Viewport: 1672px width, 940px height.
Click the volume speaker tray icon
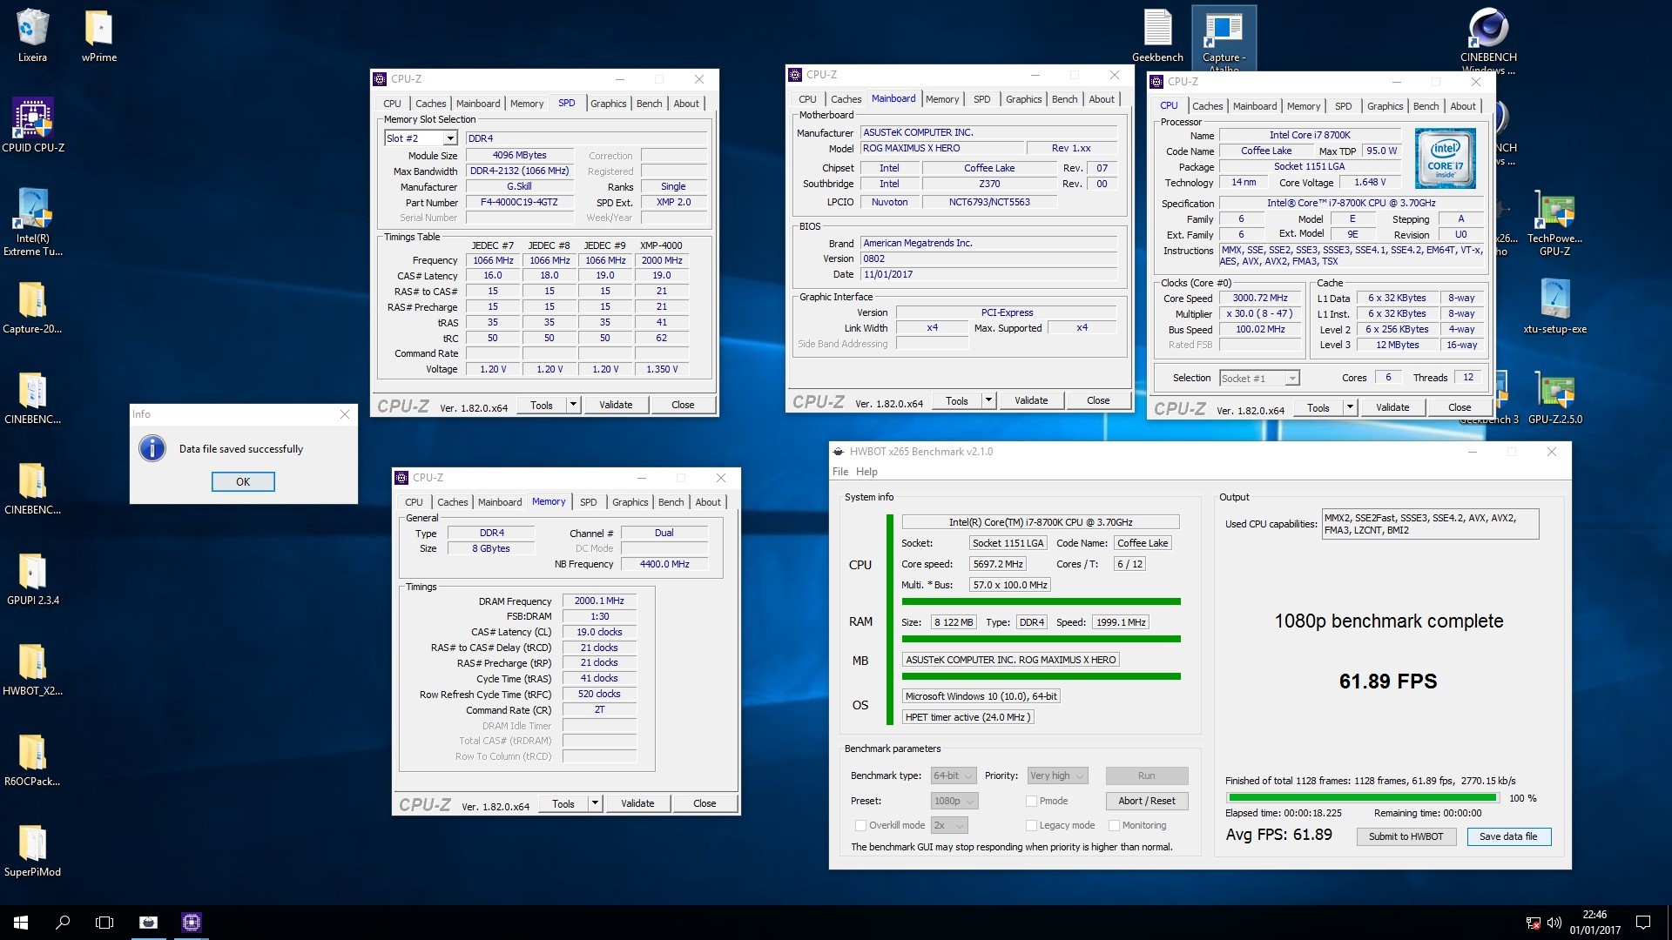1554,923
